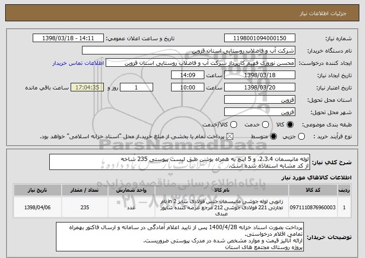Choose the متوسط purchase process radio
This screenshot has height=258, width=365.
pos(274,136)
